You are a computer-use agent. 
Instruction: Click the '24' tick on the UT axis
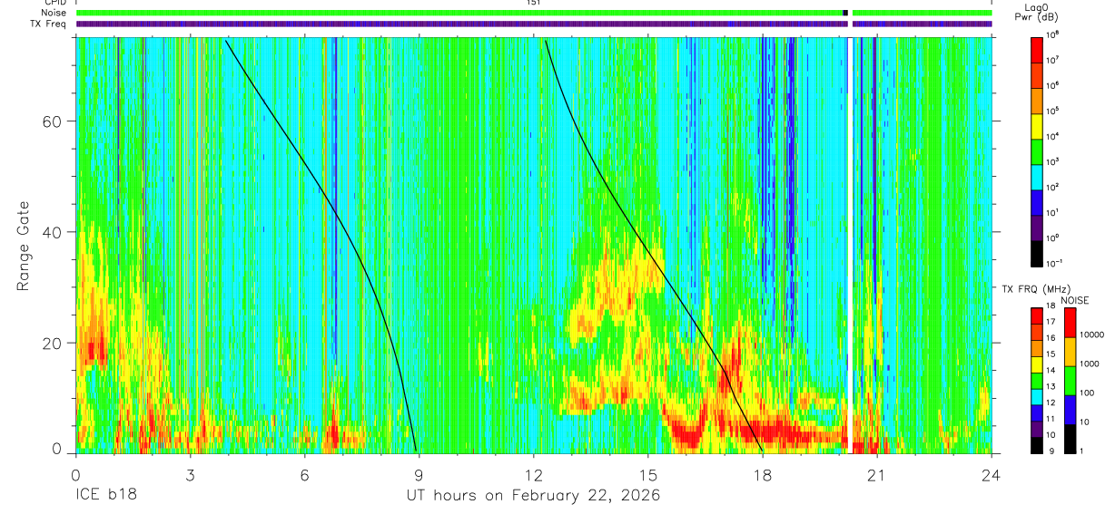pyautogui.click(x=992, y=474)
